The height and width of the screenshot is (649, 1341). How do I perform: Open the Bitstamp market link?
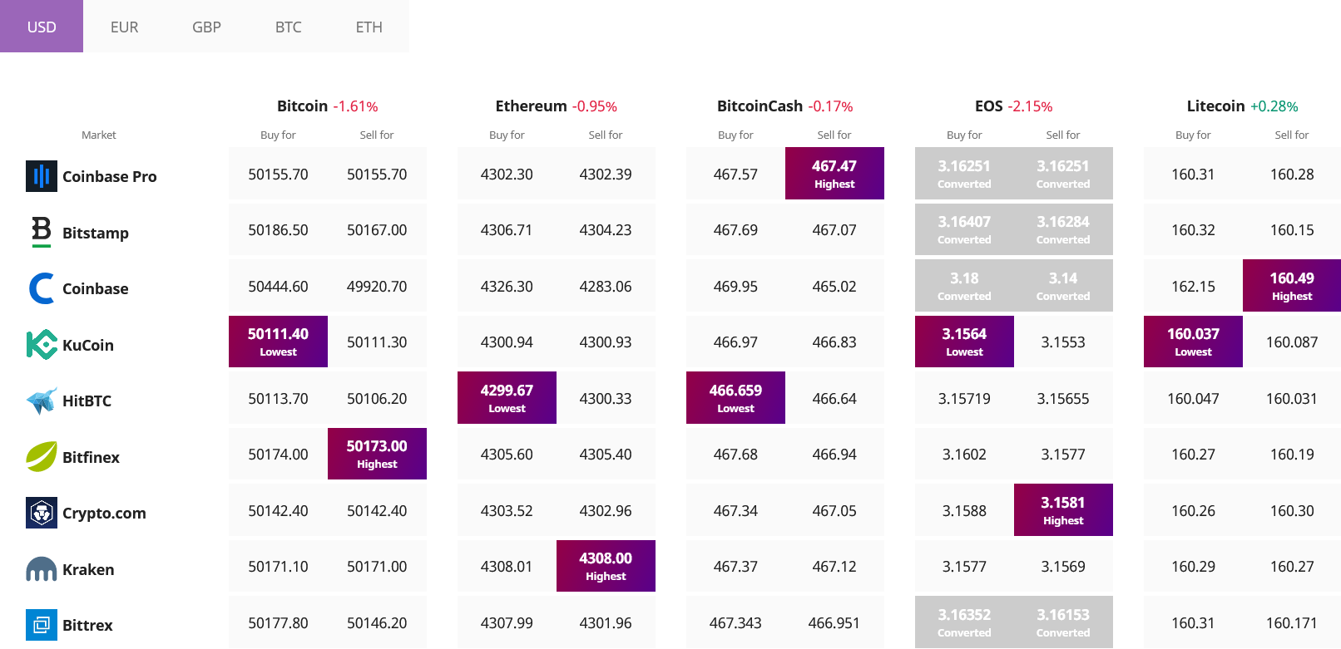[96, 233]
